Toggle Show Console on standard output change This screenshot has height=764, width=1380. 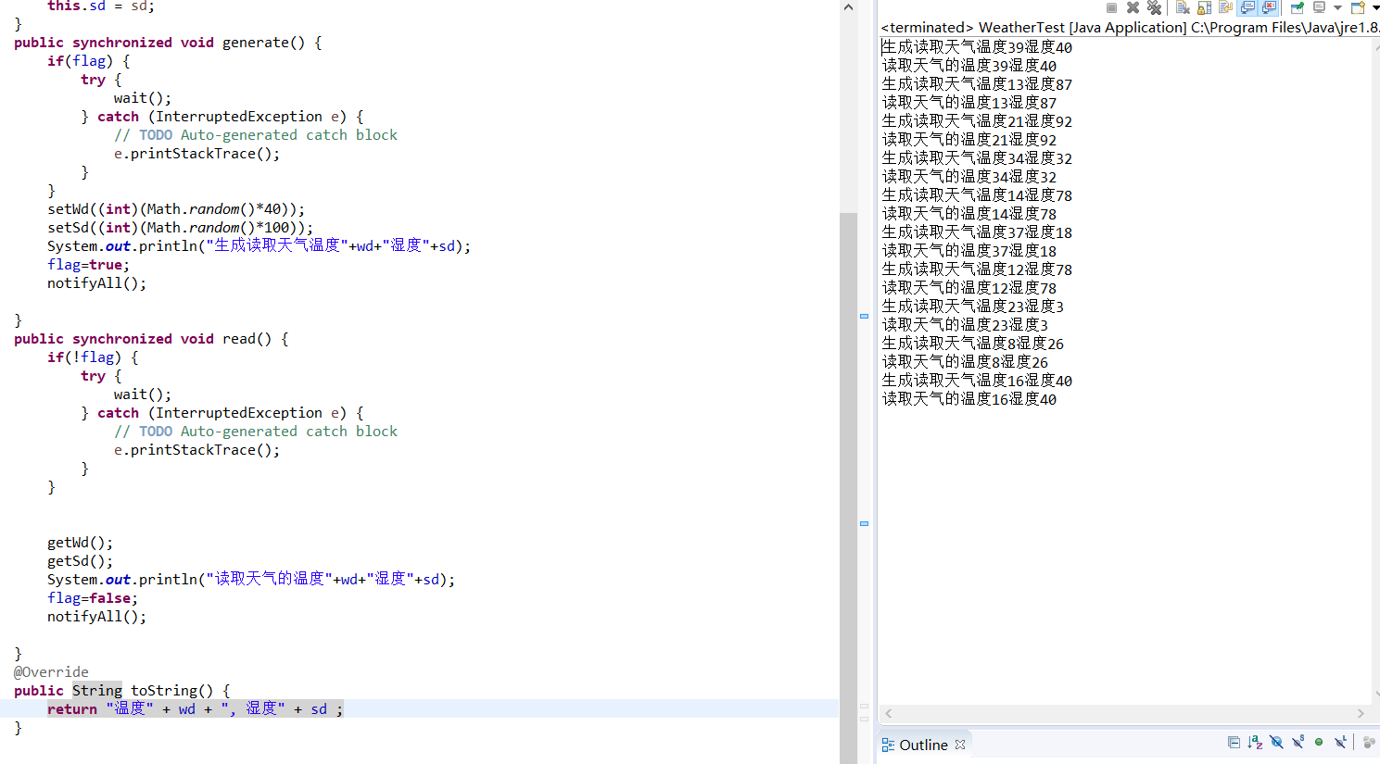point(1247,7)
